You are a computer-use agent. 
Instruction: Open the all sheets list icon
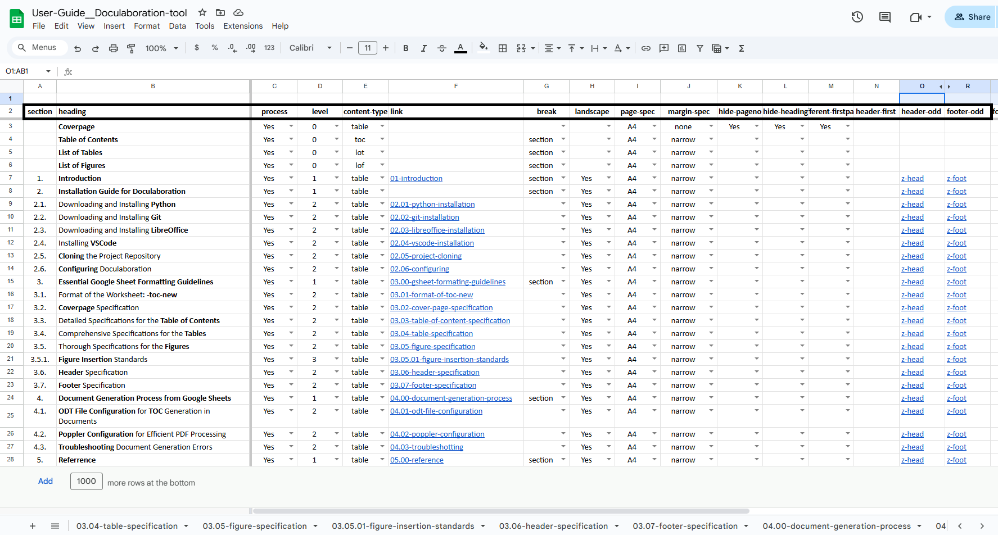[55, 526]
